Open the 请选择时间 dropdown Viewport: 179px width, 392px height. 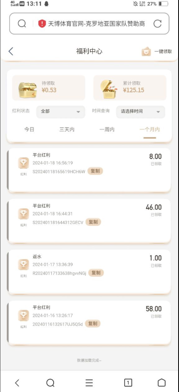tap(140, 112)
